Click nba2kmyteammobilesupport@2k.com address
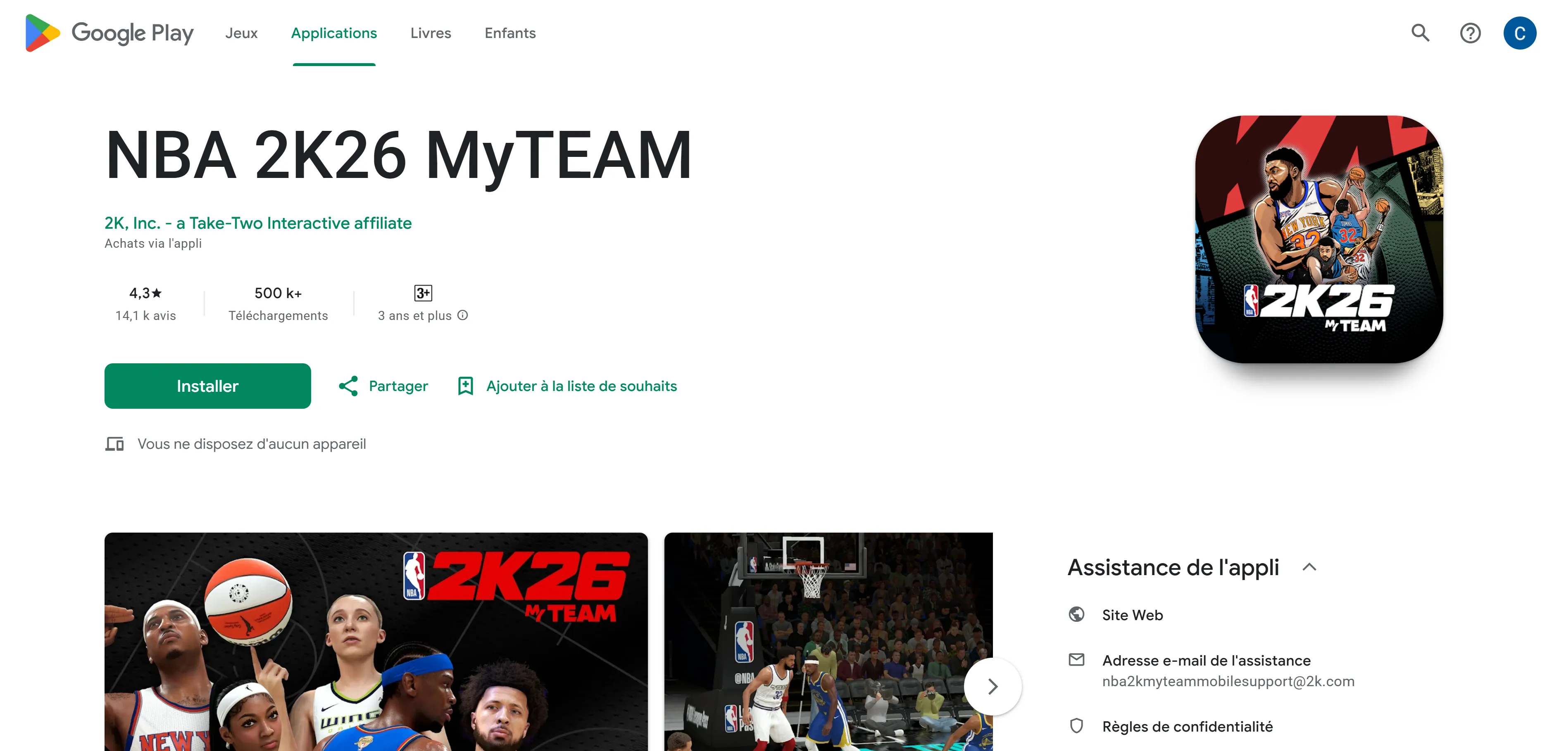Viewport: 1552px width, 751px height. [x=1228, y=681]
